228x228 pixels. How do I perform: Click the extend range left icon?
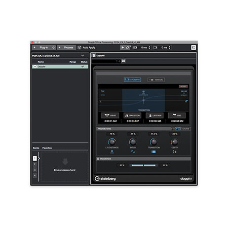click(135, 48)
